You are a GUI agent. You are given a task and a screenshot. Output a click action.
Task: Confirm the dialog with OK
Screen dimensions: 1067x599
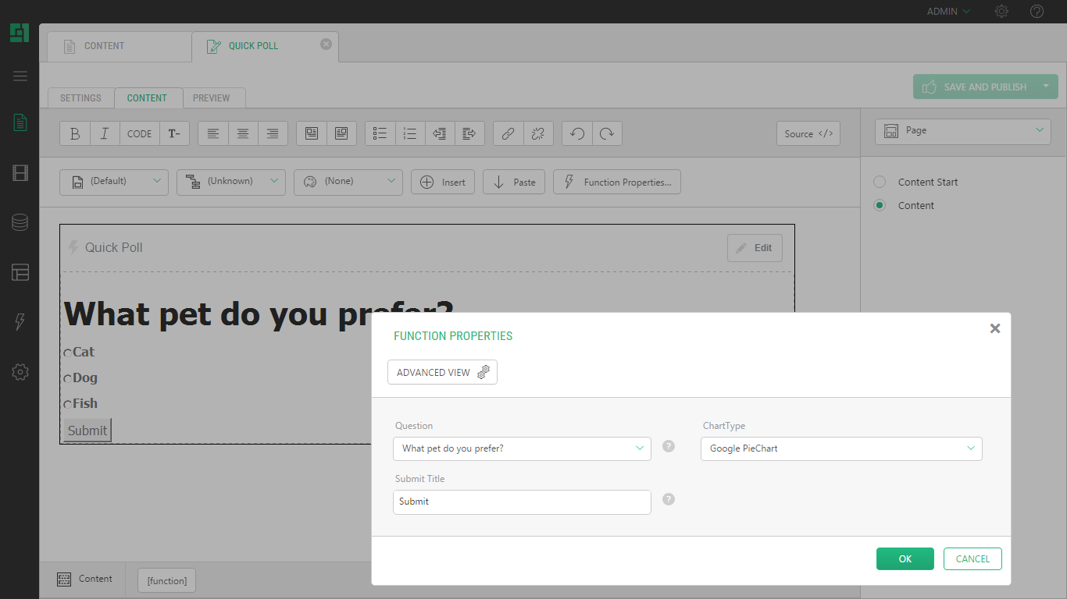coord(905,558)
